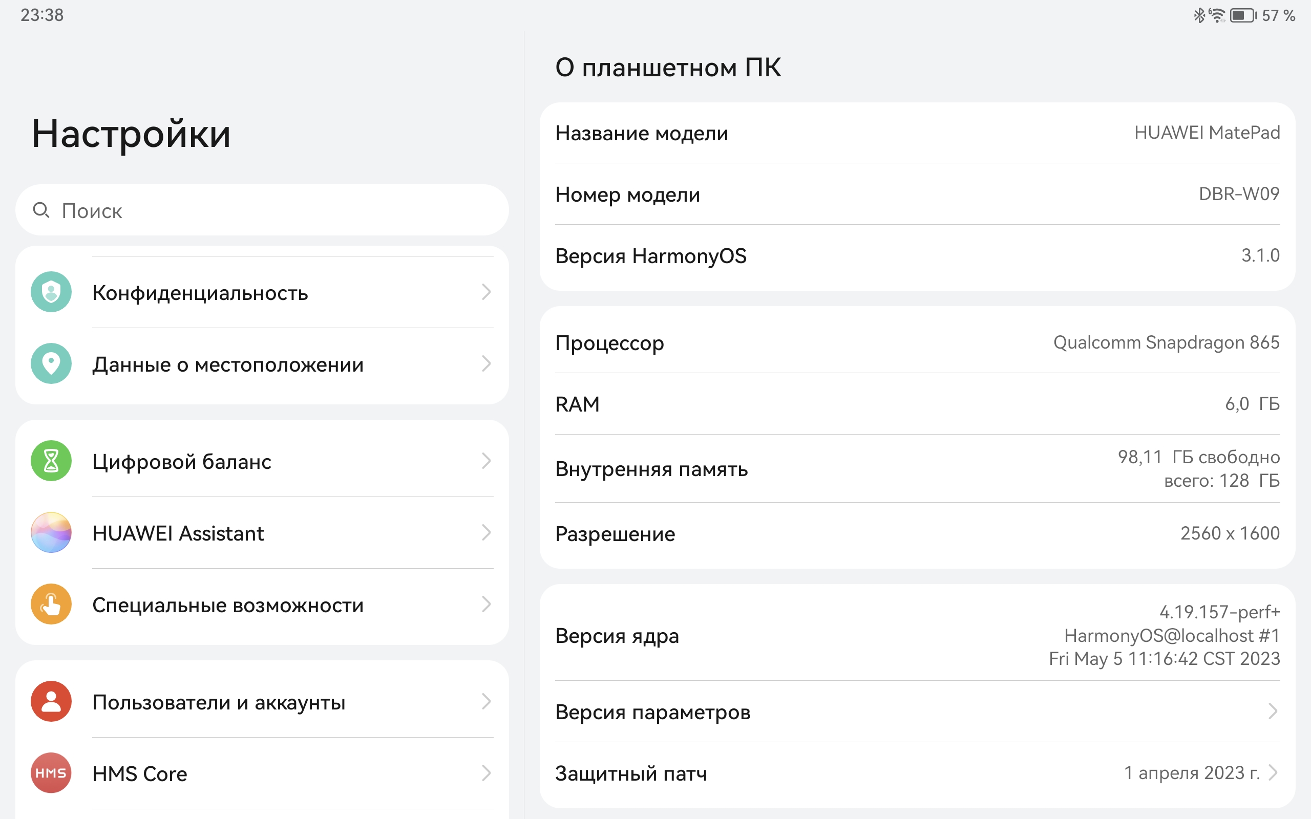1311x819 pixels.
Task: Tap the DBR-W09 model number value
Action: [1239, 194]
